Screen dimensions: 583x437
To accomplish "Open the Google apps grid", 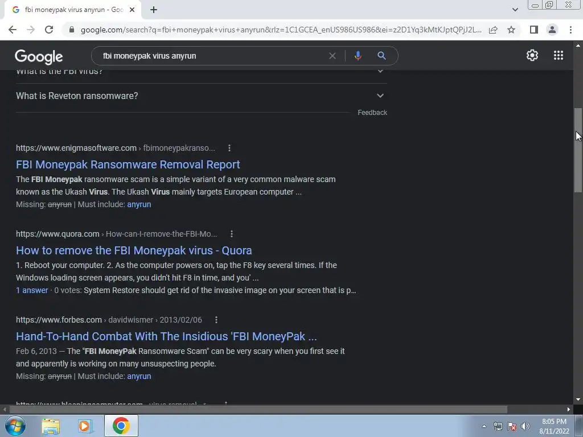I will (x=559, y=55).
